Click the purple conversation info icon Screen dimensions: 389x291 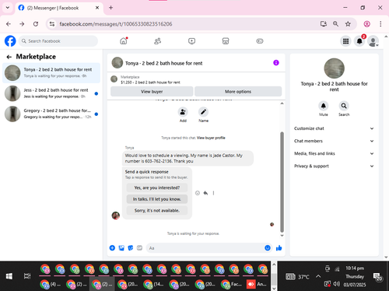coord(276,63)
